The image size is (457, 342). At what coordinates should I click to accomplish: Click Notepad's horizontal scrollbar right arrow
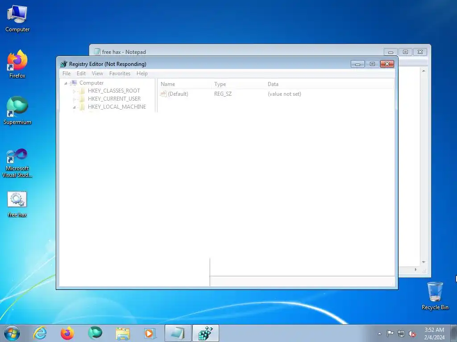[x=415, y=270]
